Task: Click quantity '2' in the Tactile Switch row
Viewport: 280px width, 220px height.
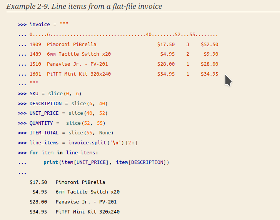Action: pos(188,54)
